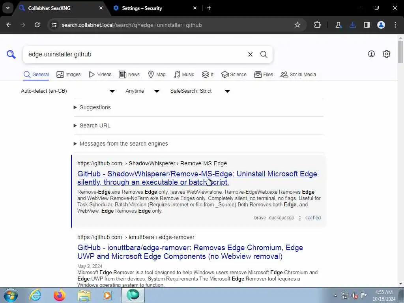Open the network tray icon
The image size is (404, 303).
point(345,296)
